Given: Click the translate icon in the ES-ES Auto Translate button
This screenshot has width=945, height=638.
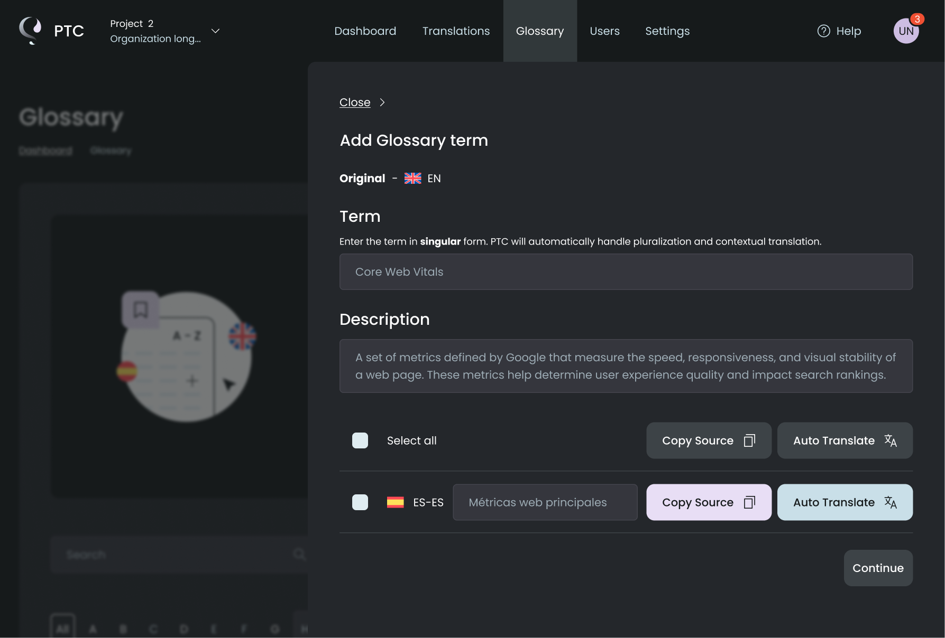Looking at the screenshot, I should point(891,502).
